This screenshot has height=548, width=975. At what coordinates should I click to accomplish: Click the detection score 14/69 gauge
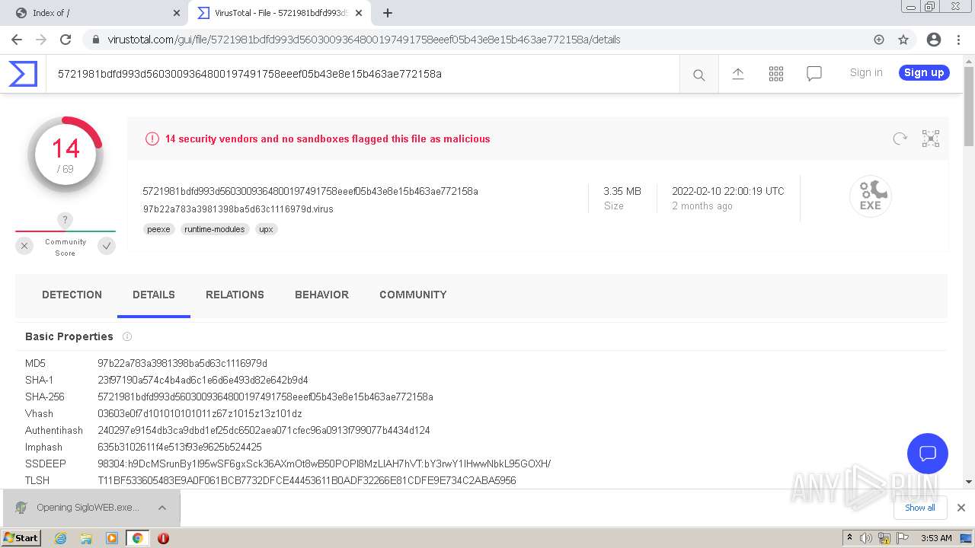tap(66, 155)
